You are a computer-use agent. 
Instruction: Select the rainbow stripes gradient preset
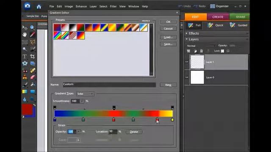57,35
